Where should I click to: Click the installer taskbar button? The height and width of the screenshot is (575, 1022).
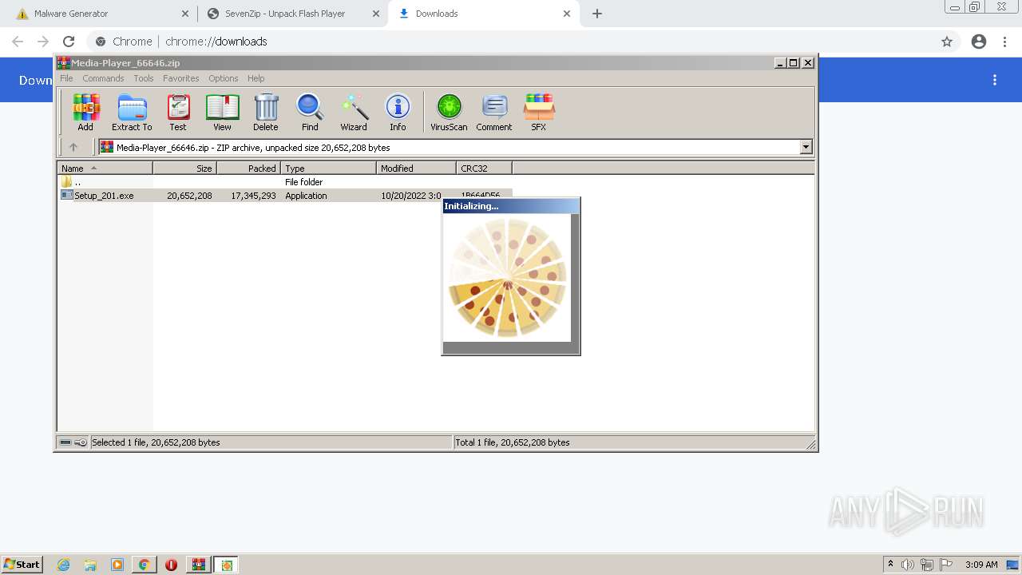tap(227, 565)
